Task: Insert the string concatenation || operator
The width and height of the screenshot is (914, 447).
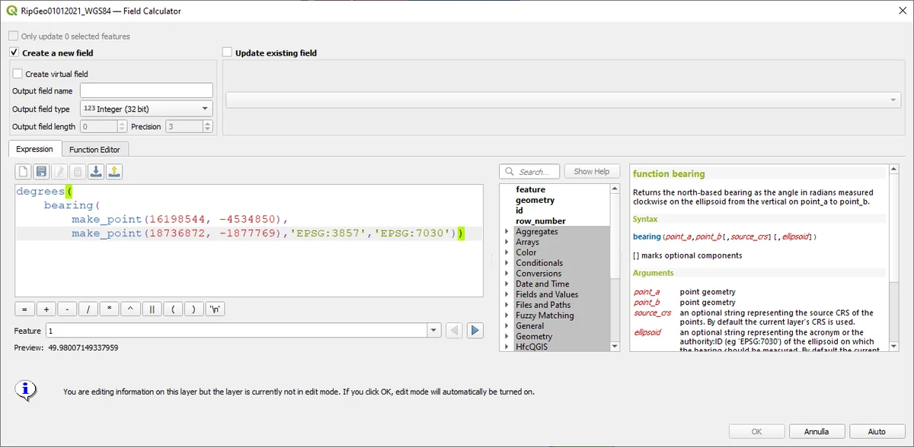Action: pos(152,309)
